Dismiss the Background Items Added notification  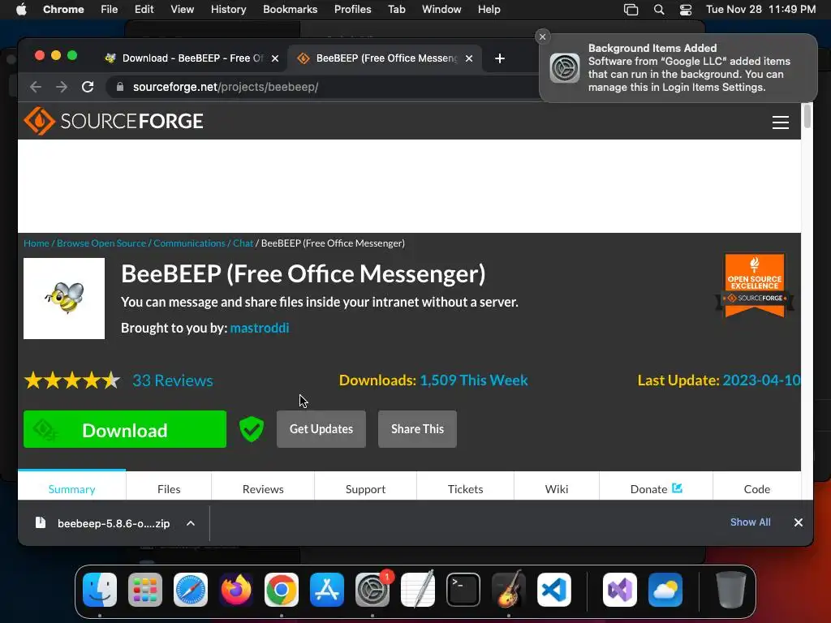(542, 37)
